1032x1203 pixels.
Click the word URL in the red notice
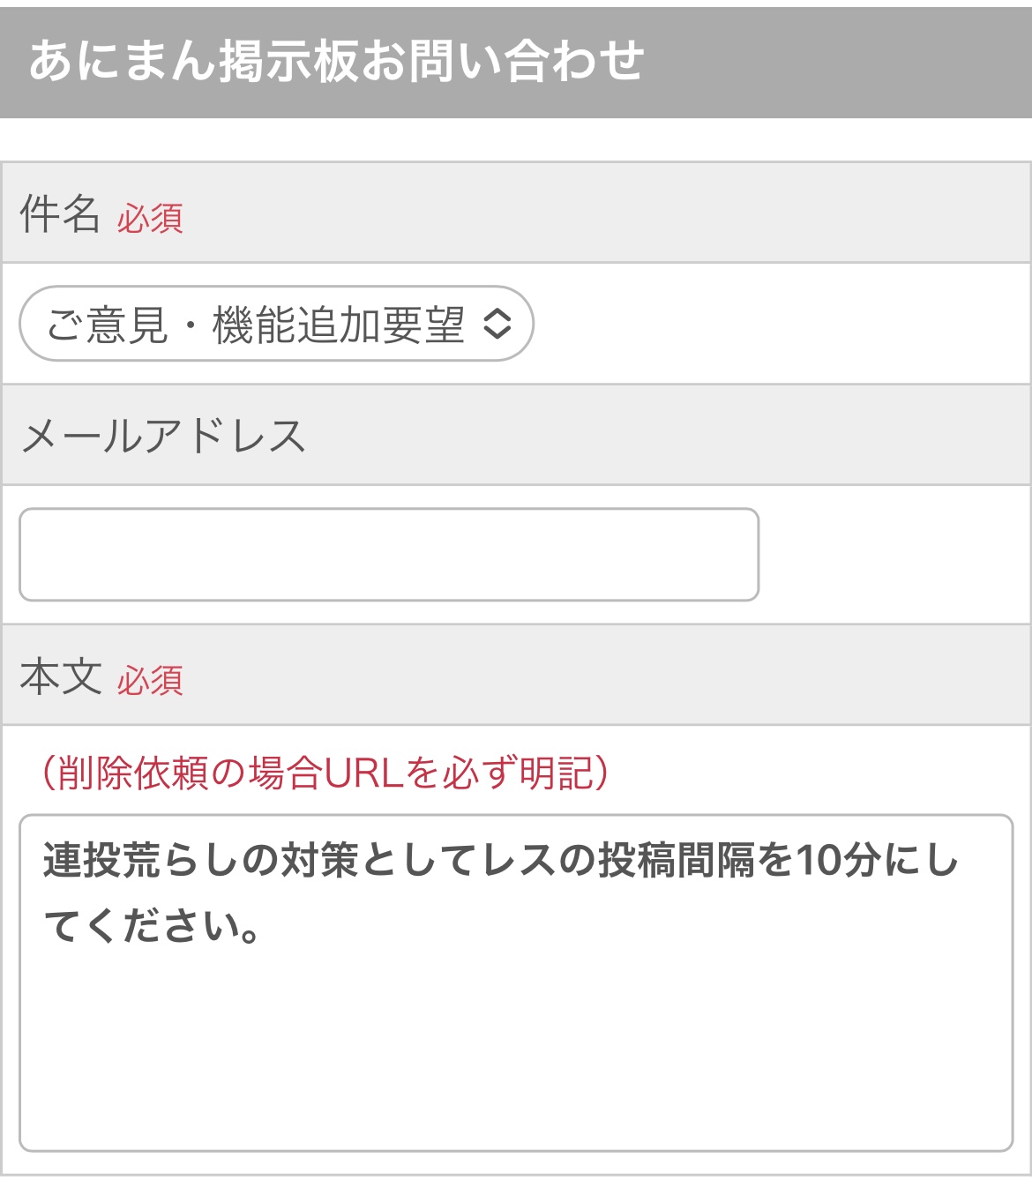[363, 773]
